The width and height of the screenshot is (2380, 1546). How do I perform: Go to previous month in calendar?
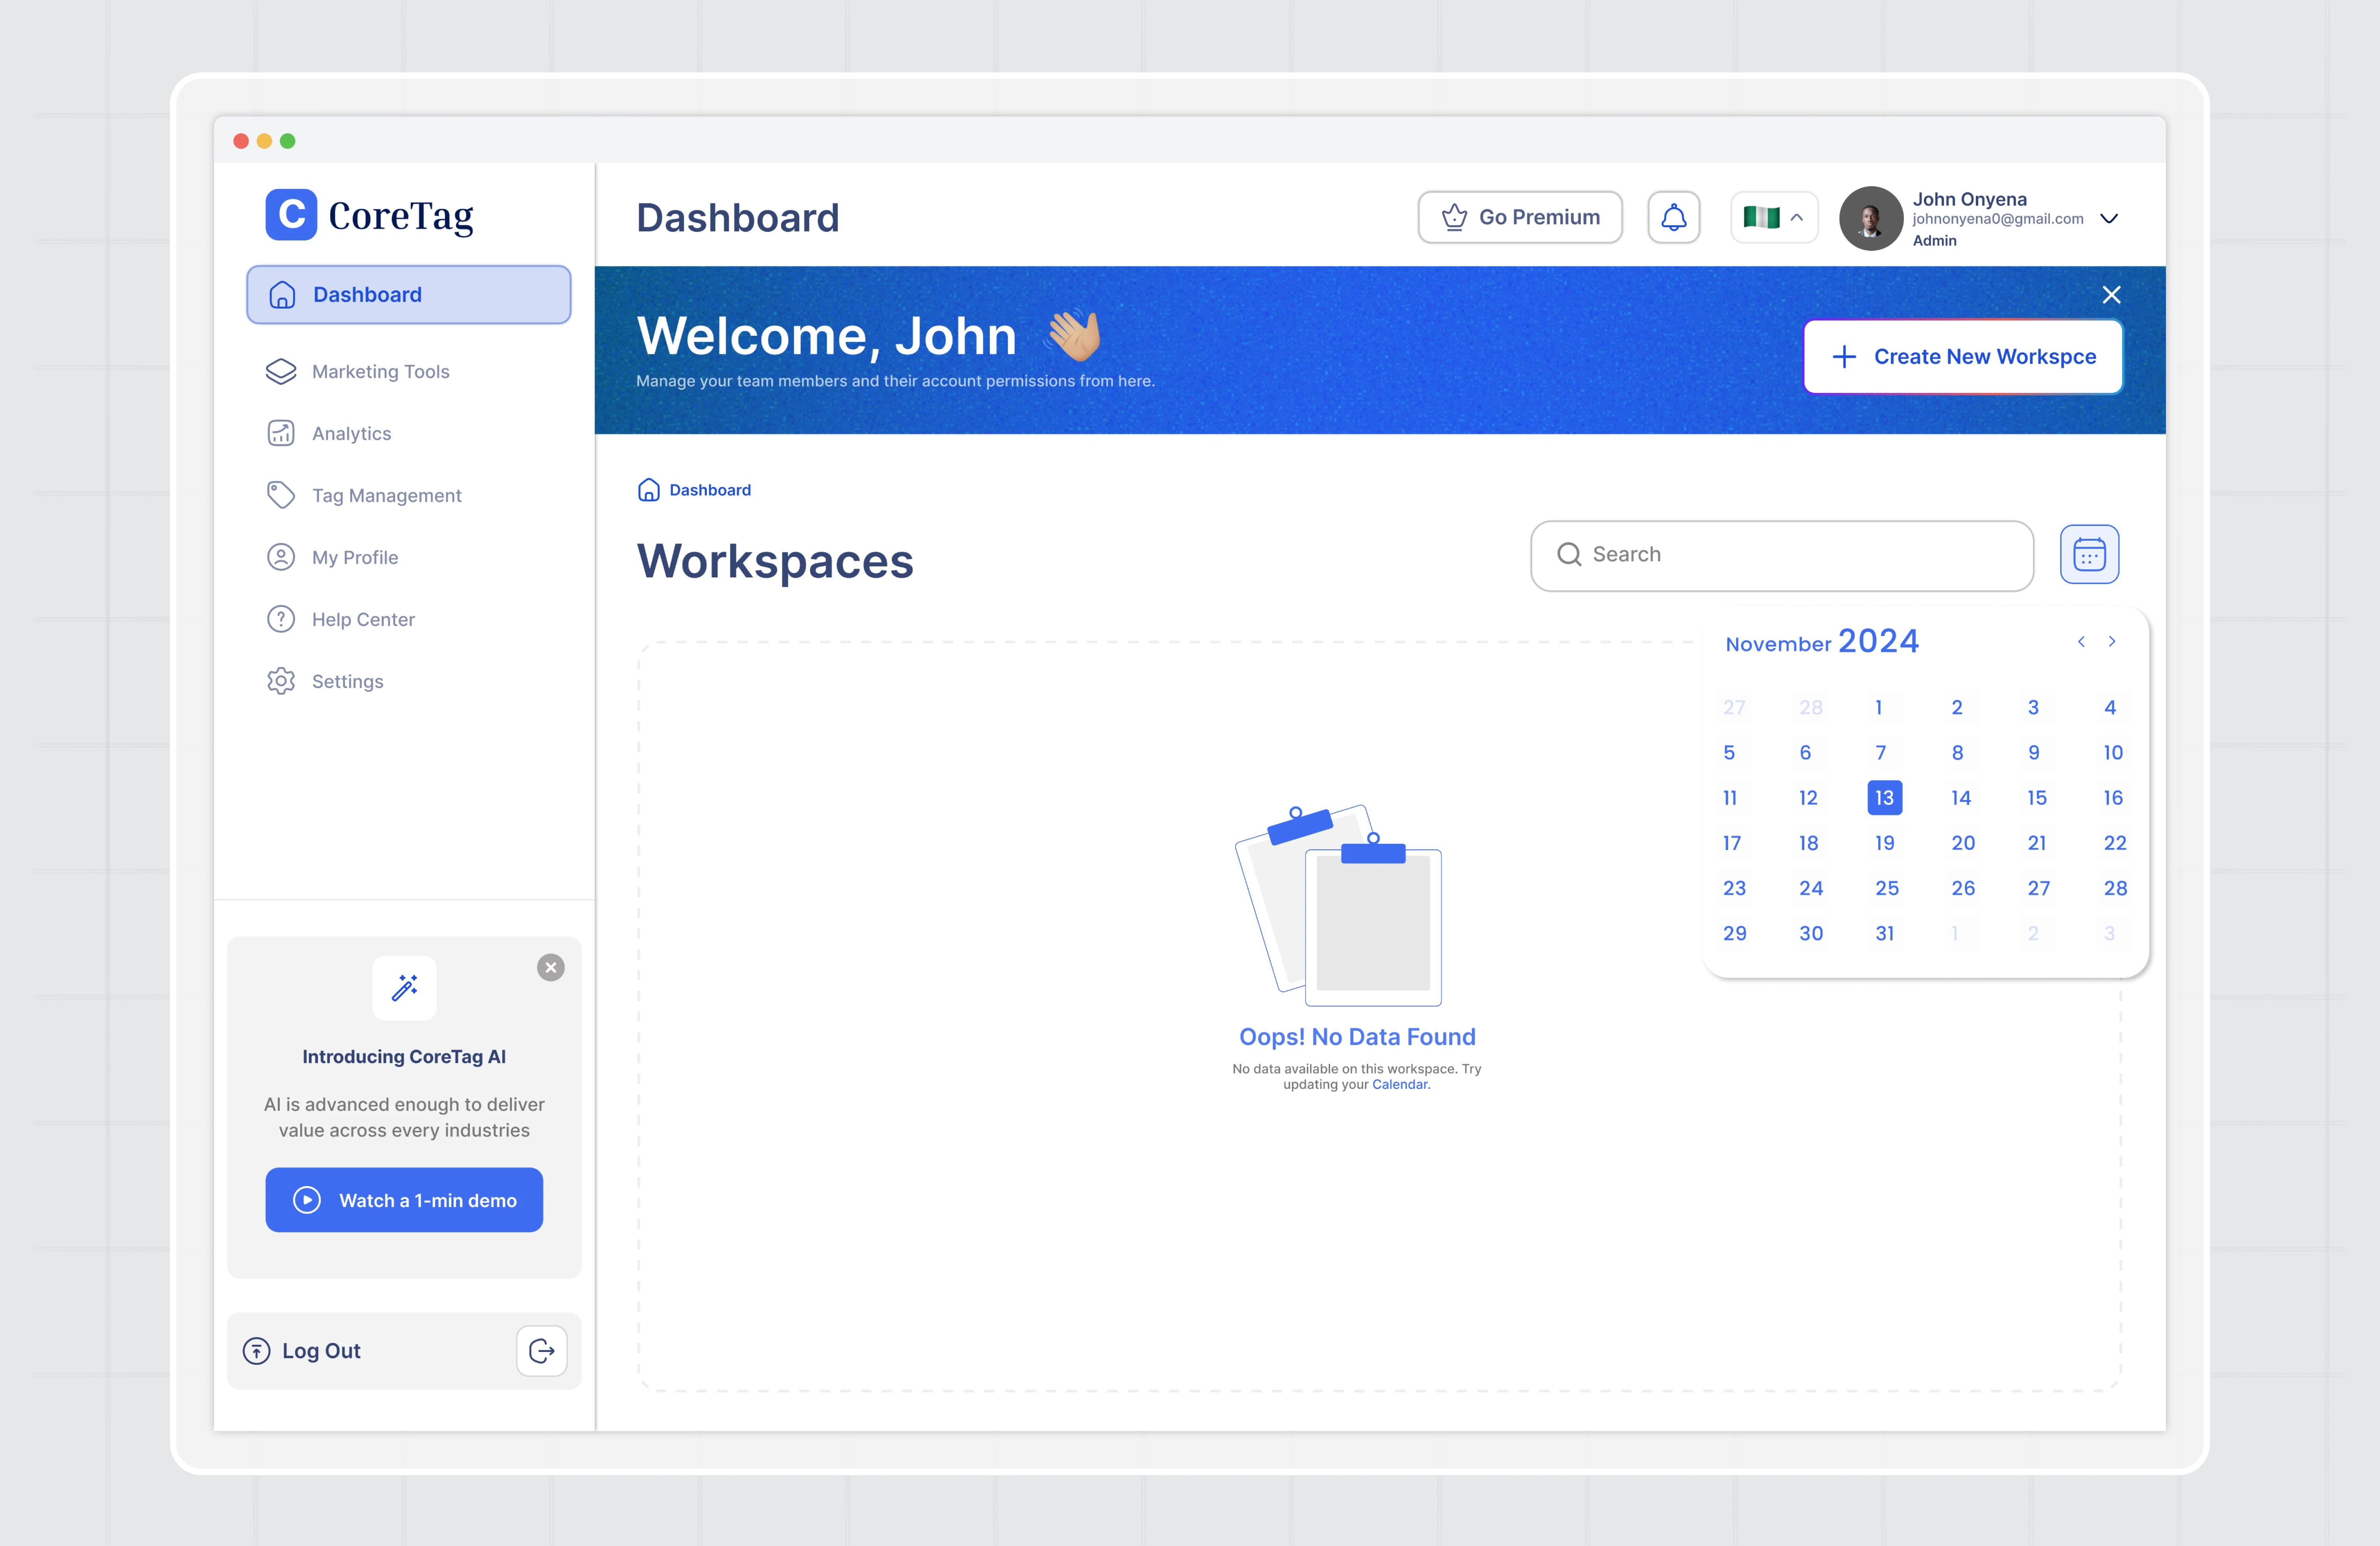pos(2081,642)
